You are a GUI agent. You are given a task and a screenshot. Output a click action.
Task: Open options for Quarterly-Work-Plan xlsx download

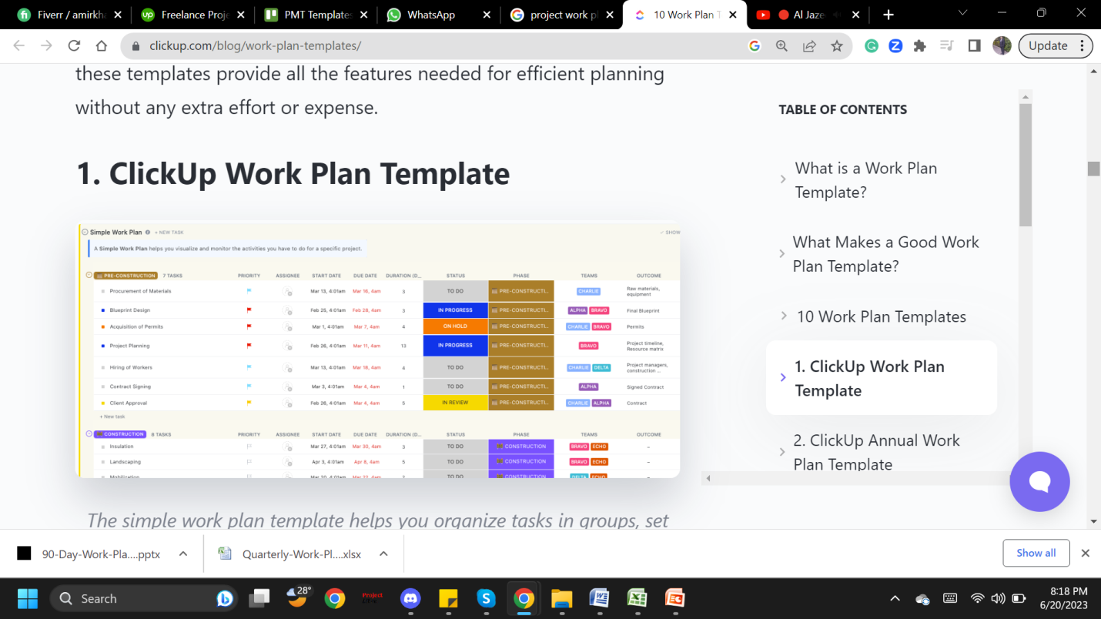coord(383,554)
